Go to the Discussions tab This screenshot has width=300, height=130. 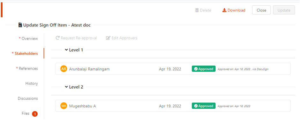click(28, 98)
